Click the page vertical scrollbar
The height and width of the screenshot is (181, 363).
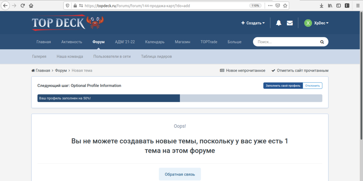click(x=362, y=76)
